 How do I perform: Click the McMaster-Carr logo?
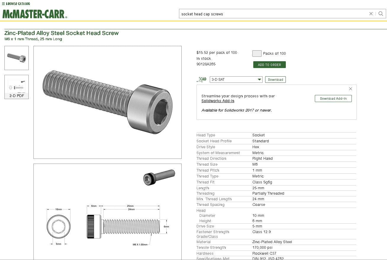[35, 14]
